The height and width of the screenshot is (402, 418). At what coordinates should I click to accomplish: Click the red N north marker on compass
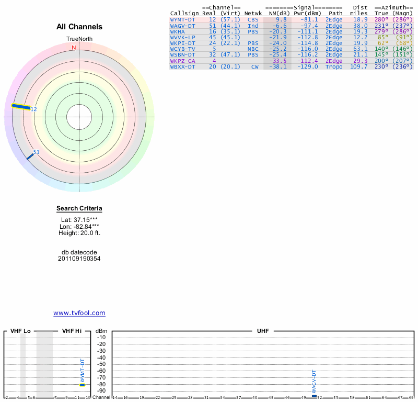pos(74,48)
